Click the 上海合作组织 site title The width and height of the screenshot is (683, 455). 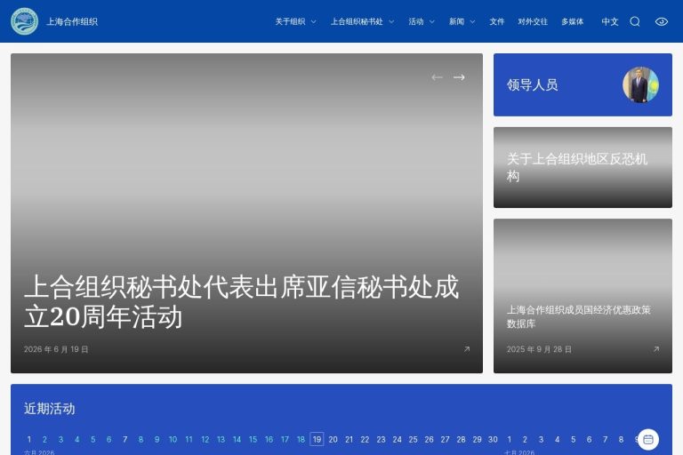[72, 21]
